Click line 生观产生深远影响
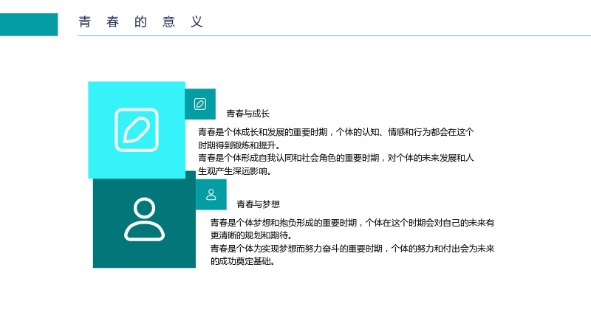591x332 pixels. click(x=235, y=171)
